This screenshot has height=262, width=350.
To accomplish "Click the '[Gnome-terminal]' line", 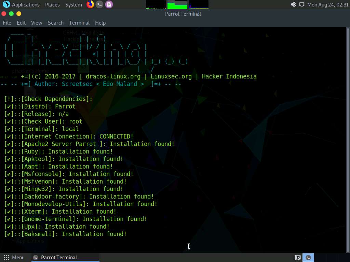I will pyautogui.click(x=76, y=219).
